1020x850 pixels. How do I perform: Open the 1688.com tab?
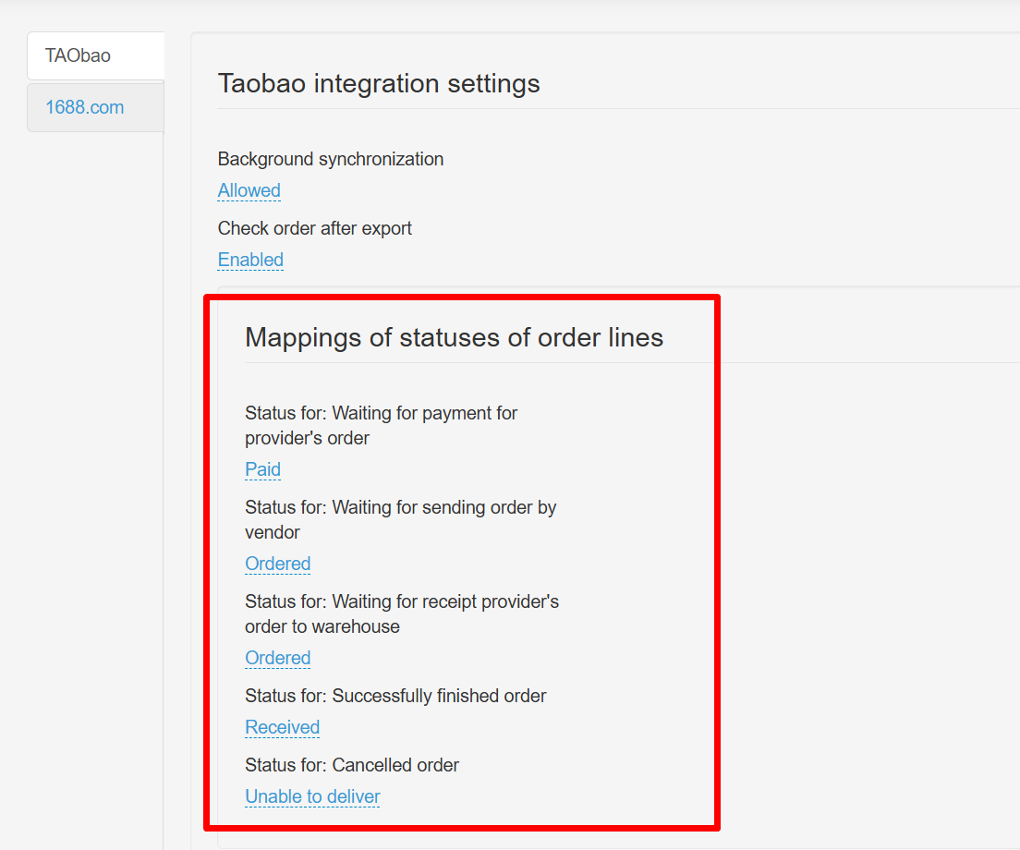(x=84, y=107)
